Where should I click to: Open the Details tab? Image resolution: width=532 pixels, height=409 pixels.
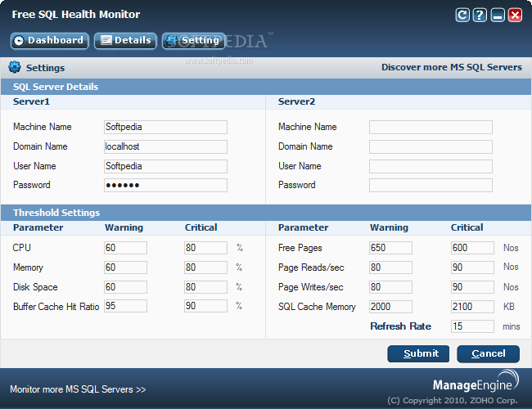(125, 41)
